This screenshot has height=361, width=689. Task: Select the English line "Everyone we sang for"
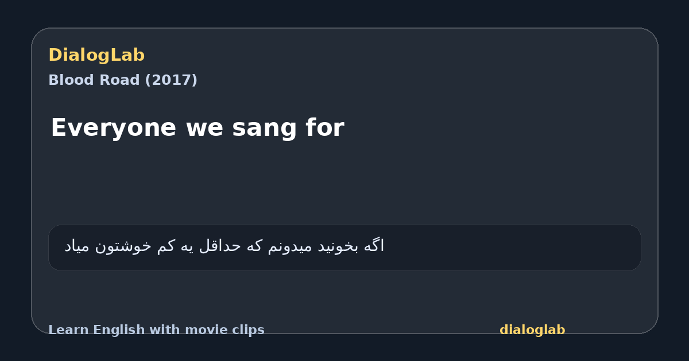198,128
